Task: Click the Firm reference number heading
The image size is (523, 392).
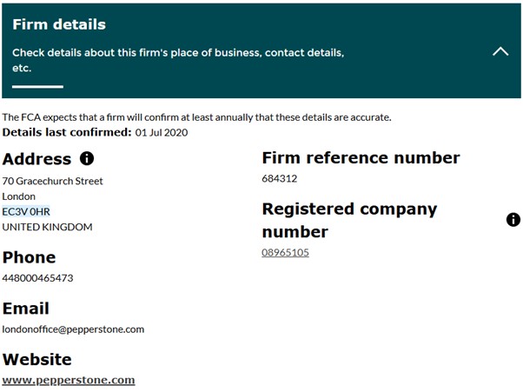Action: (x=361, y=158)
